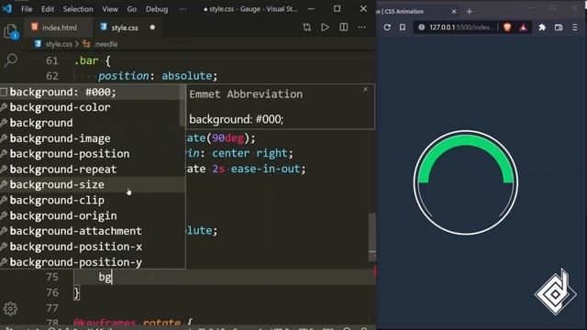The height and width of the screenshot is (330, 587).
Task: Open the browser hamburger menu
Action: coord(575,27)
